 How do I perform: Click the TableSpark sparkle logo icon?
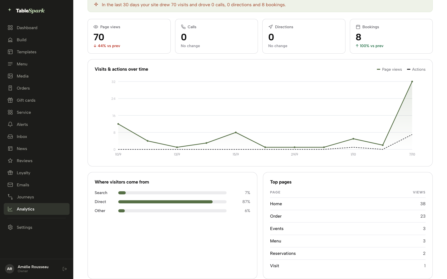coord(10,10)
